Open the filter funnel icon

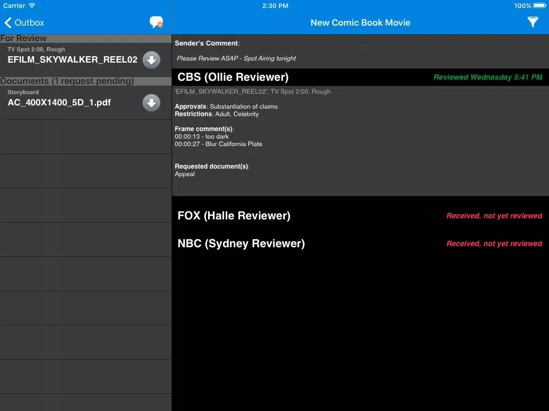532,22
